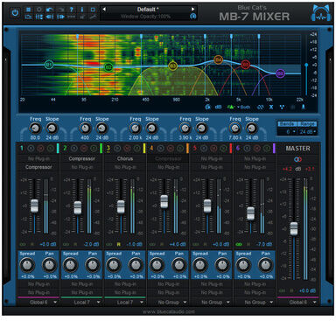Image resolution: width=336 pixels, height=321 pixels.
Task: Solo band 5 with green S button
Action: click(x=223, y=149)
